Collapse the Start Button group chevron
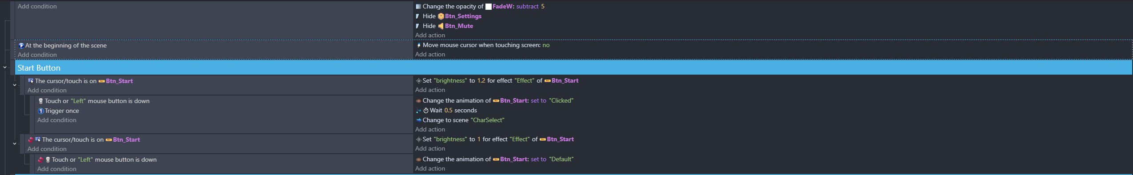This screenshot has width=1133, height=175. [5, 68]
